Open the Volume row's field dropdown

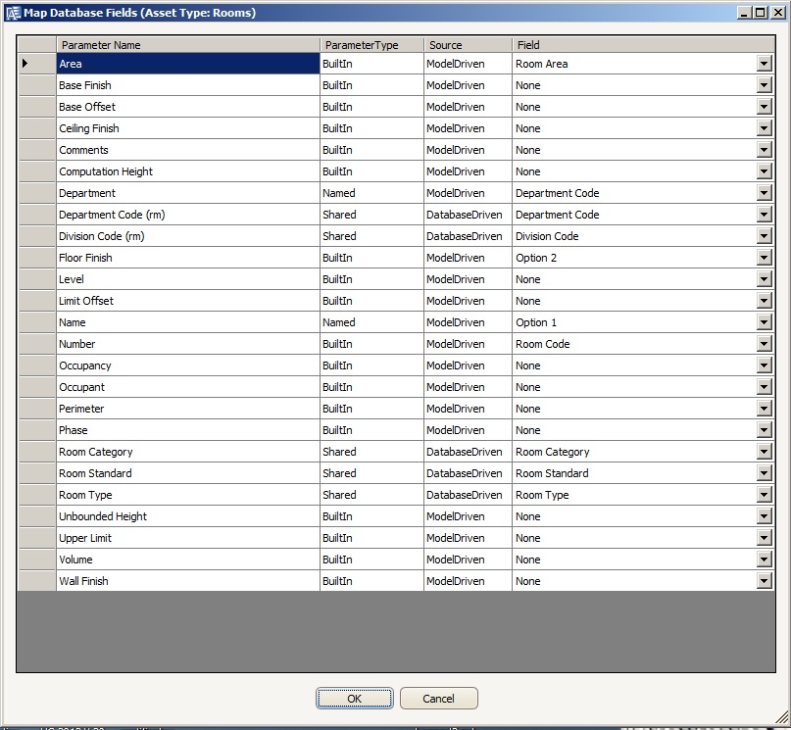pyautogui.click(x=766, y=559)
